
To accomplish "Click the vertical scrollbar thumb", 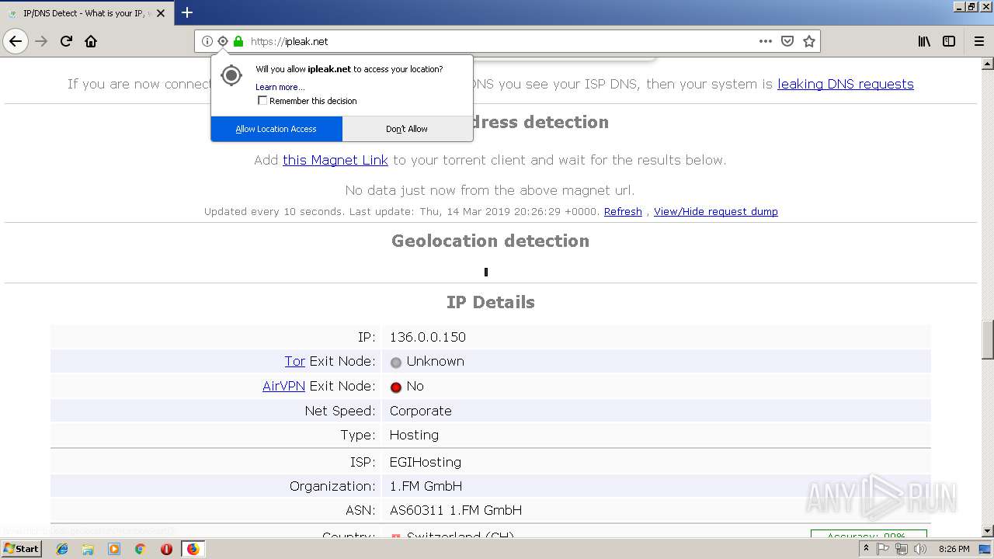I will tap(988, 340).
